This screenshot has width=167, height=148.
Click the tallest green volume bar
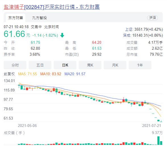pyautogui.click(x=158, y=141)
